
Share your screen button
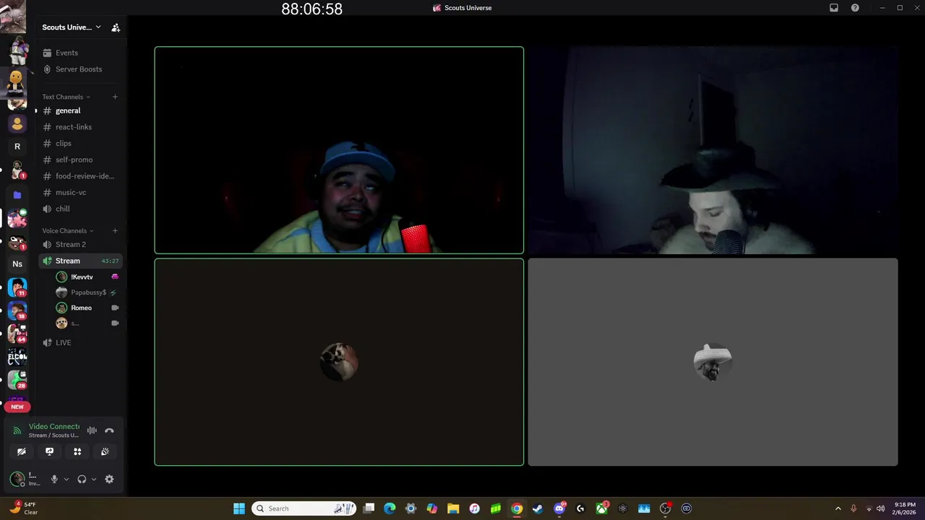coord(49,451)
